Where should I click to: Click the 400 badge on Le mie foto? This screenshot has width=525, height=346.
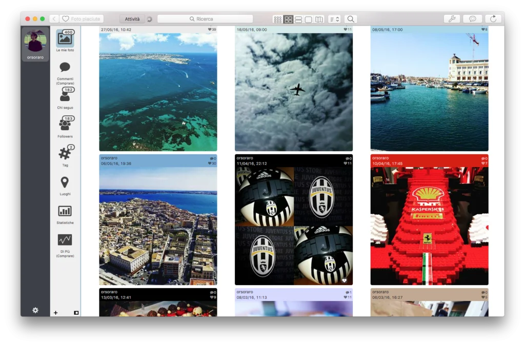pos(68,32)
